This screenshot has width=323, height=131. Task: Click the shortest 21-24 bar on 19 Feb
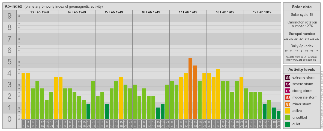[279, 115]
